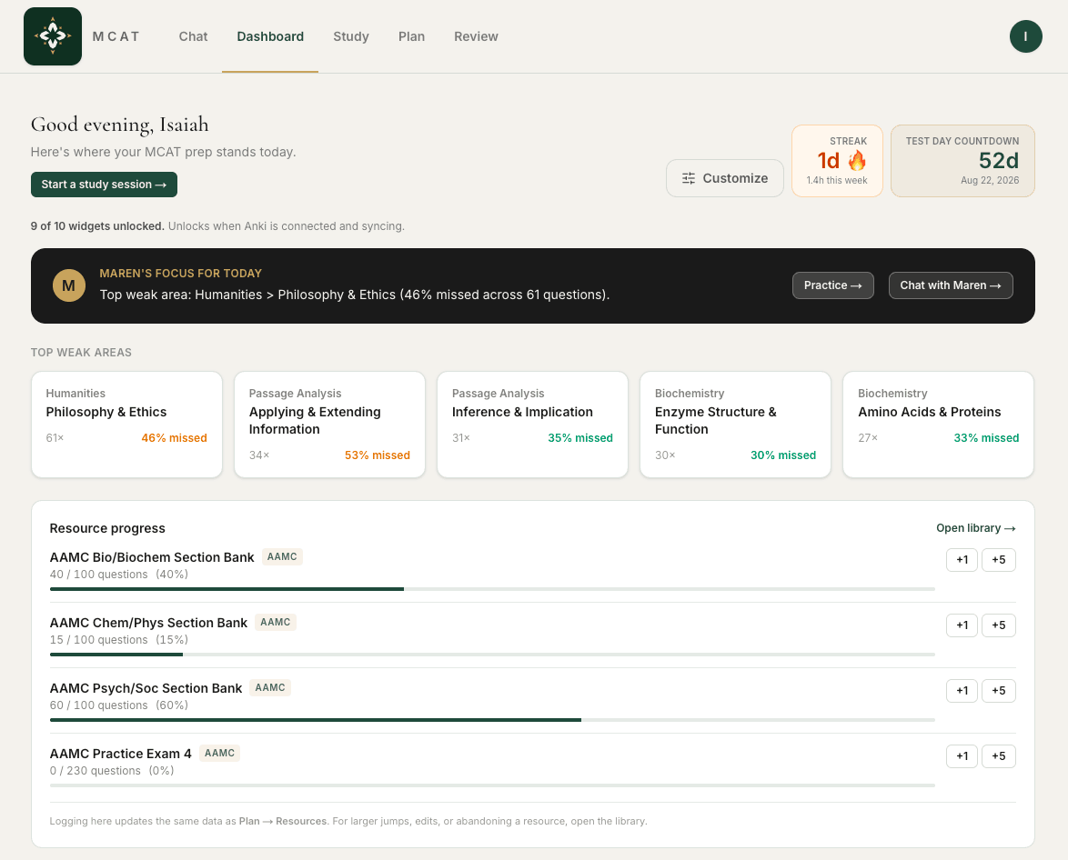This screenshot has width=1068, height=860.
Task: Click the Streak 1d card
Action: (837, 161)
